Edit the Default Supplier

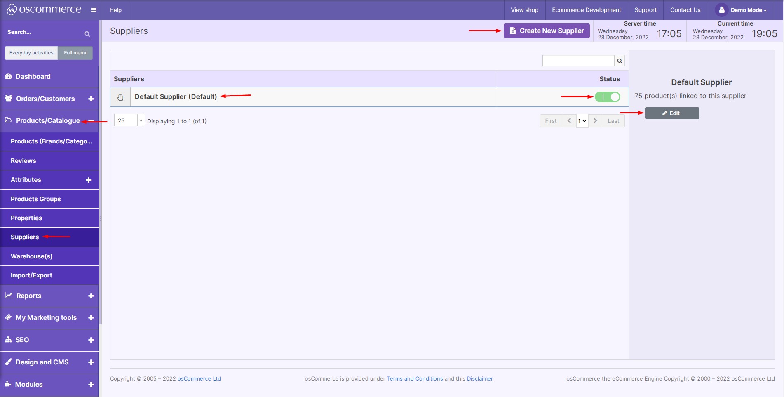672,113
